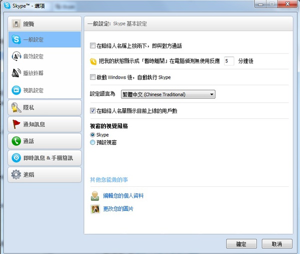Image resolution: width=300 pixels, height=254 pixels.
Task: Select the Skype visual style radio button
Action: click(92, 135)
